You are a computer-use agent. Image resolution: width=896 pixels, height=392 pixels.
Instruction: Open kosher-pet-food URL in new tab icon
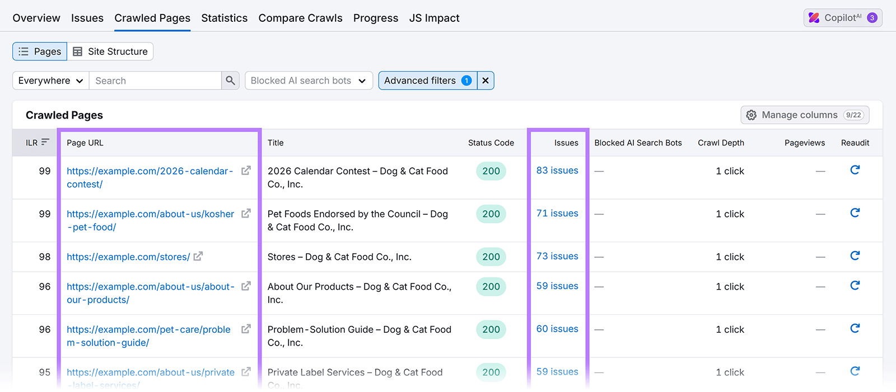coord(246,214)
